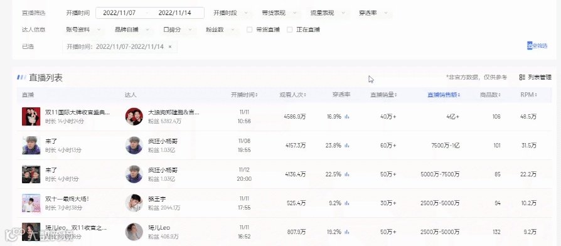Remove the selected 开播时间 filter tag with ×
The width and height of the screenshot is (561, 246).
coord(170,47)
